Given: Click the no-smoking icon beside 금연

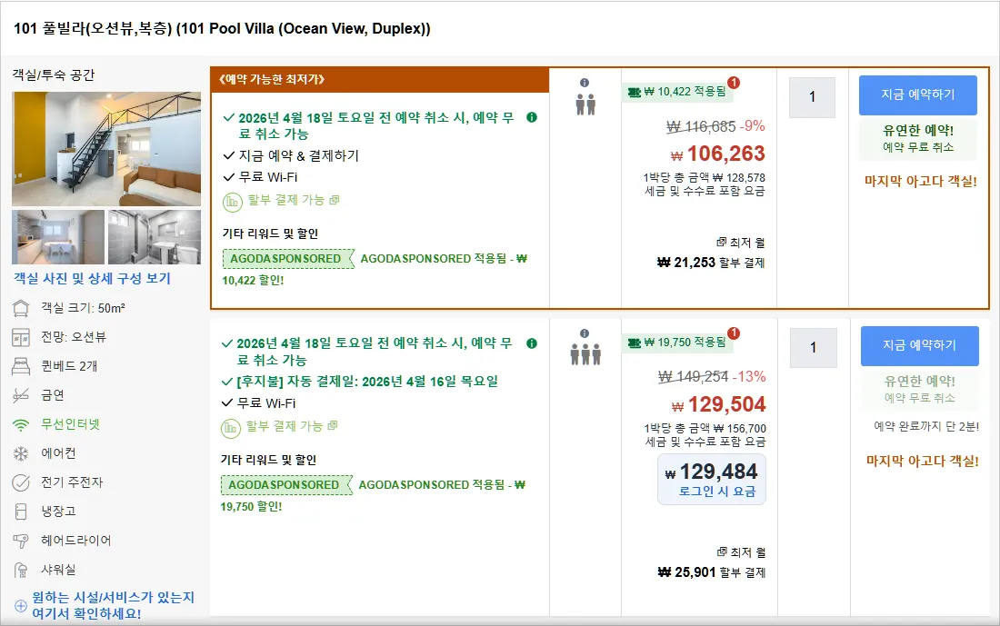Looking at the screenshot, I should click(21, 395).
